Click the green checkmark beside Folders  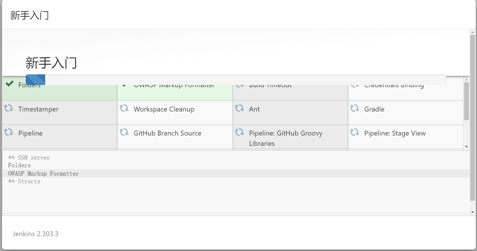point(9,83)
